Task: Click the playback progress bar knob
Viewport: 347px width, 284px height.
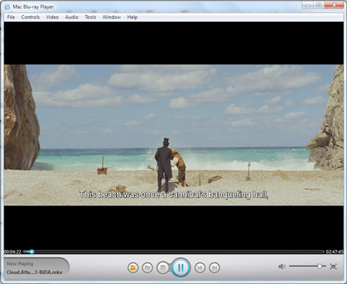Action: [31, 251]
